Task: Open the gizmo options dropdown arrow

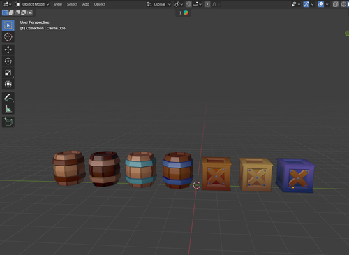Action: click(x=313, y=4)
